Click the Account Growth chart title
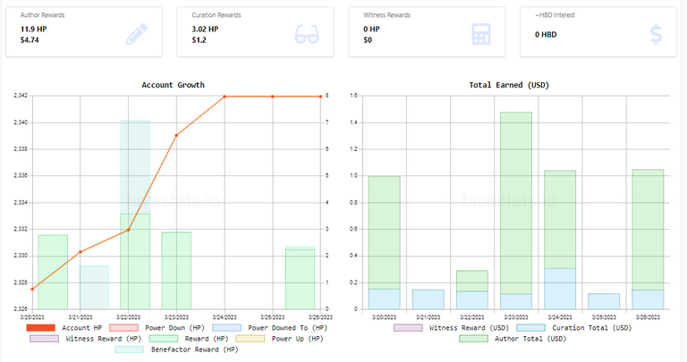687x362 pixels. point(173,85)
